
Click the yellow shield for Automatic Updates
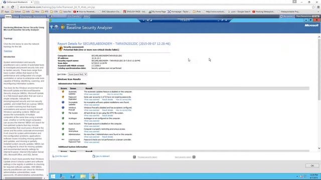[x=63, y=92]
